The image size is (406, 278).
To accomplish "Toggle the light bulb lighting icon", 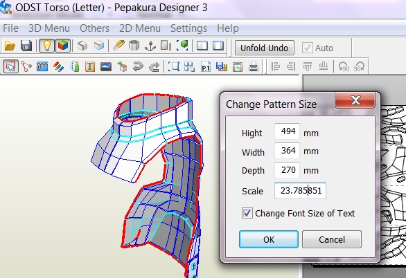I will coord(47,46).
